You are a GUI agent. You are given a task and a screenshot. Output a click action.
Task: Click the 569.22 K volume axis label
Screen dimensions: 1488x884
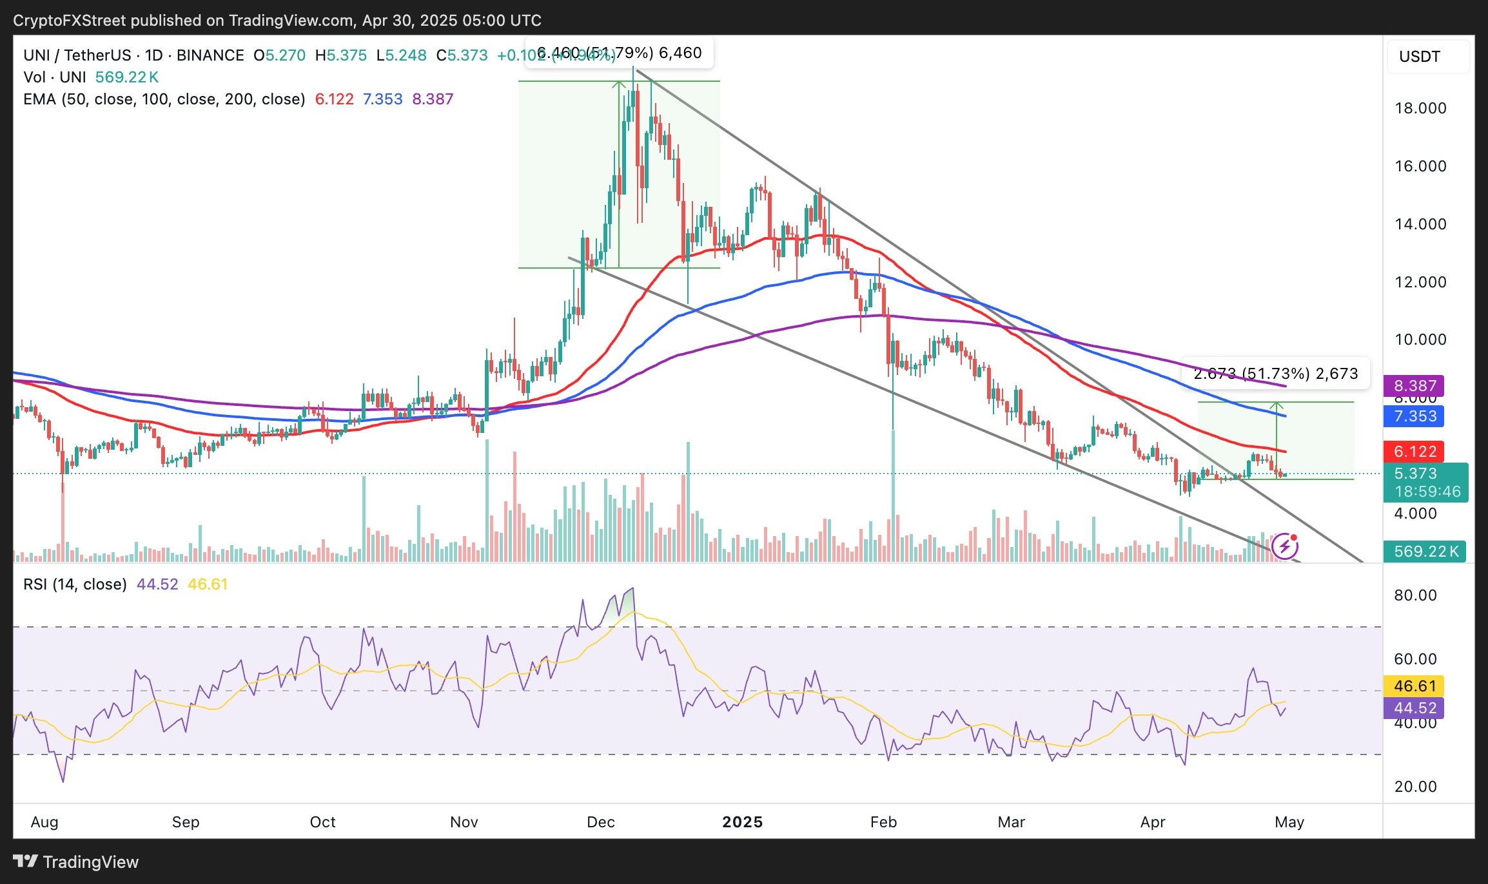[x=1425, y=552]
